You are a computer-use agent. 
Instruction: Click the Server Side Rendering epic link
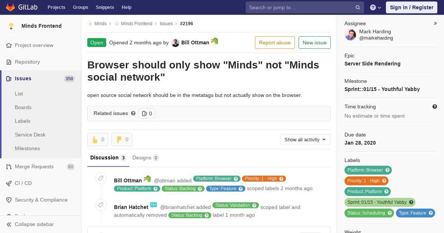point(372,64)
